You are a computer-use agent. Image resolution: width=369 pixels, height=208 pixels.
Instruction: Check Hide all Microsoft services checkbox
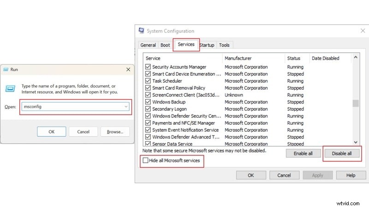[146, 160]
